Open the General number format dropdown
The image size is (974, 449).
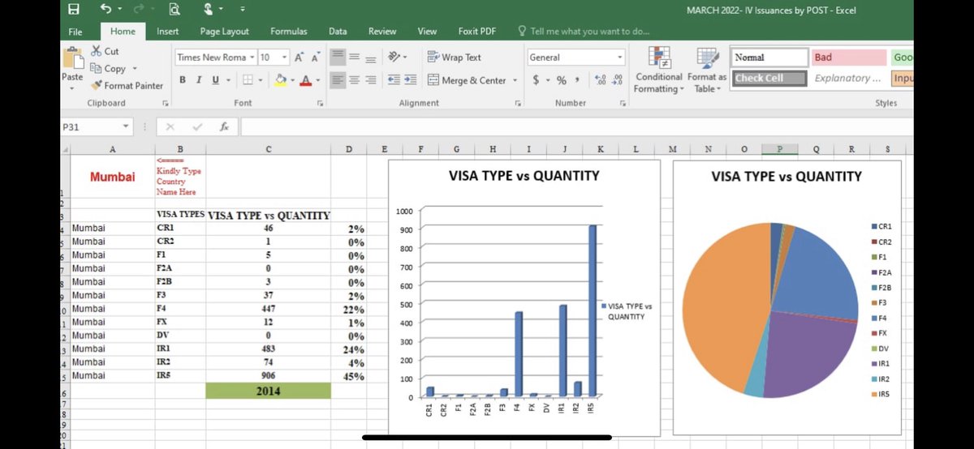[x=619, y=58]
